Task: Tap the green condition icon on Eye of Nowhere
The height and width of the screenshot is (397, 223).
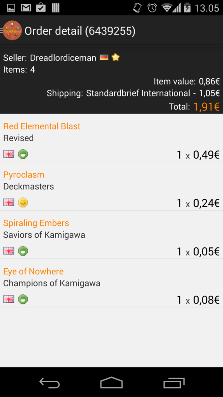Action: click(x=23, y=299)
